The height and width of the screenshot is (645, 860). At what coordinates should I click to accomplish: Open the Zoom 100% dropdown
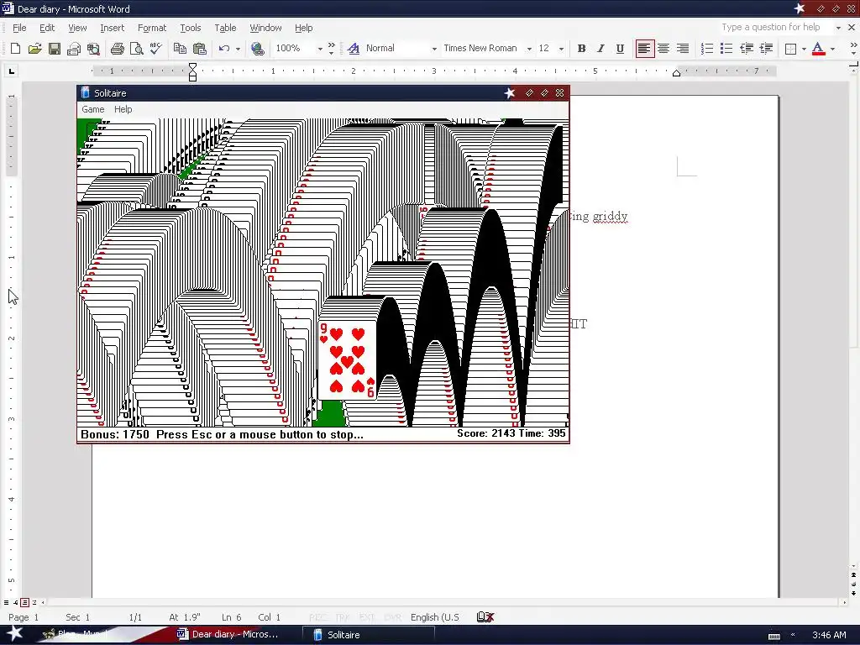pyautogui.click(x=320, y=48)
